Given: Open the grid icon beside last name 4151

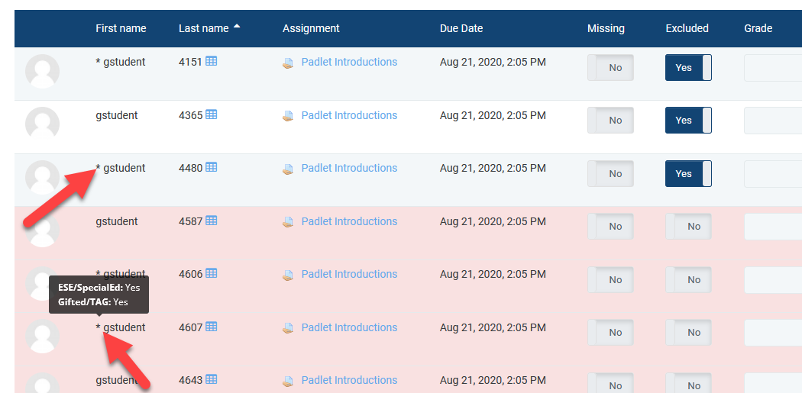Looking at the screenshot, I should pos(212,62).
